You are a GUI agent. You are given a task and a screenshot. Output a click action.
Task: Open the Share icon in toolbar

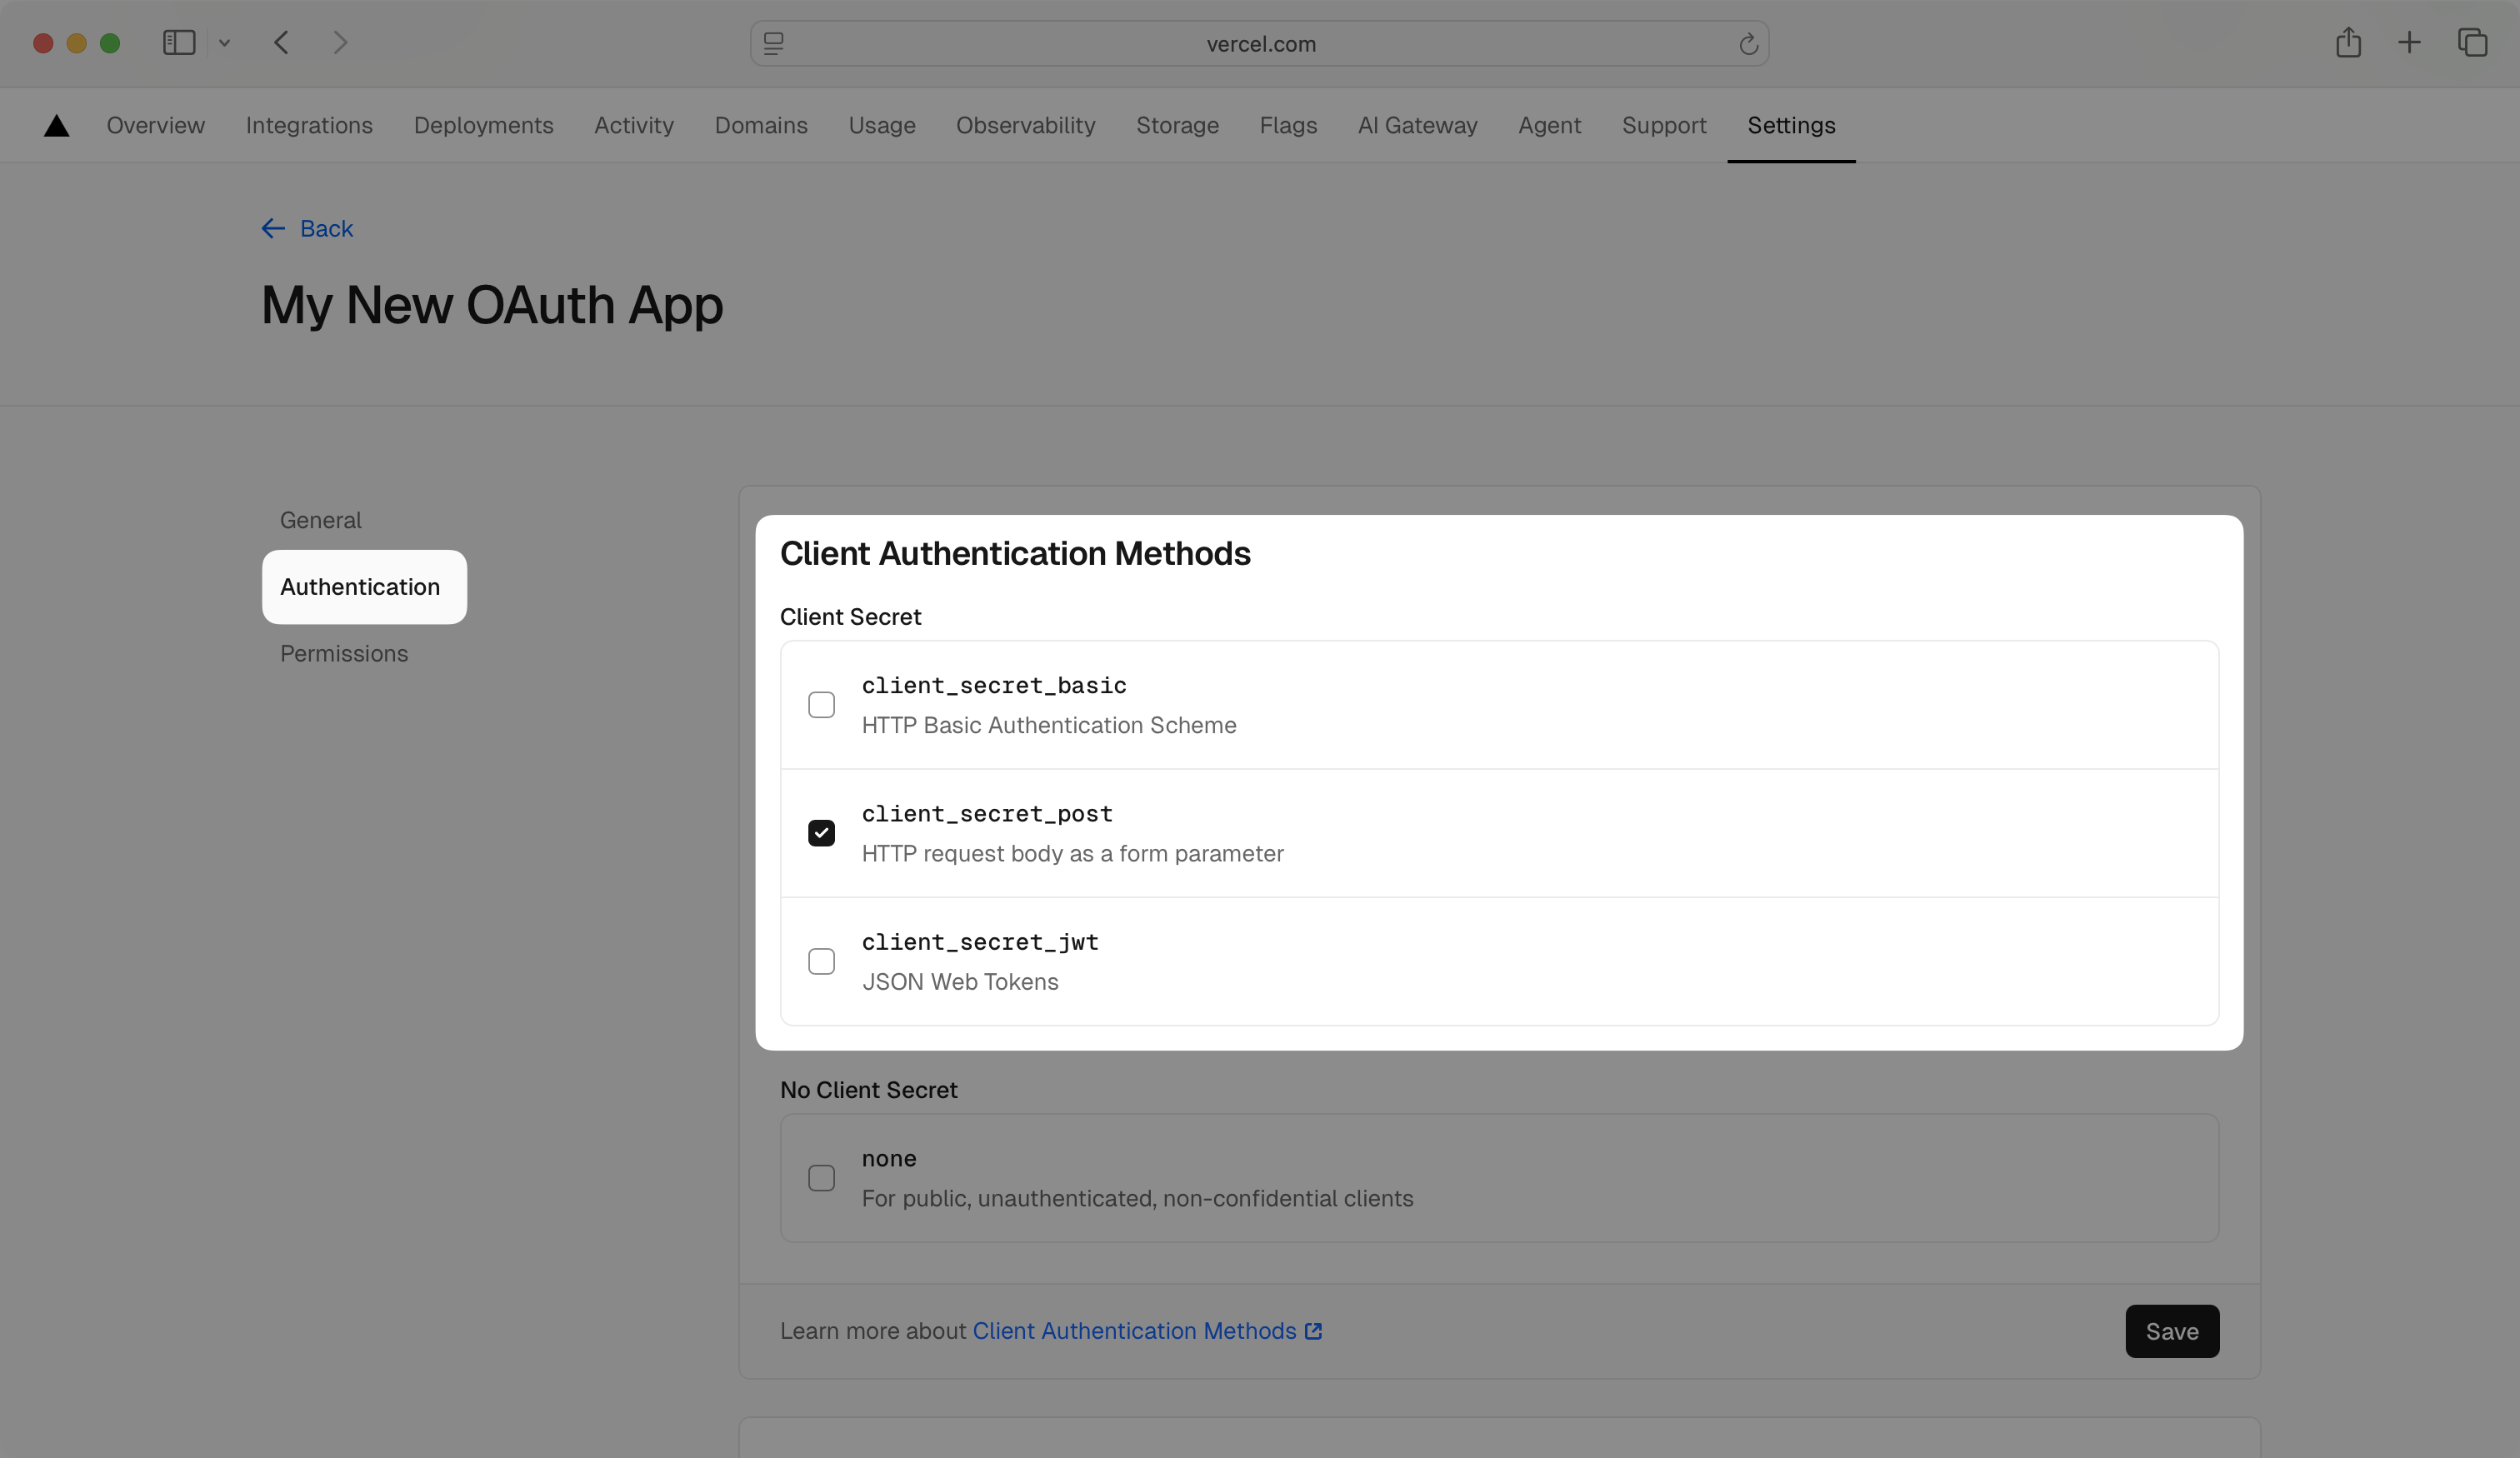[2348, 43]
